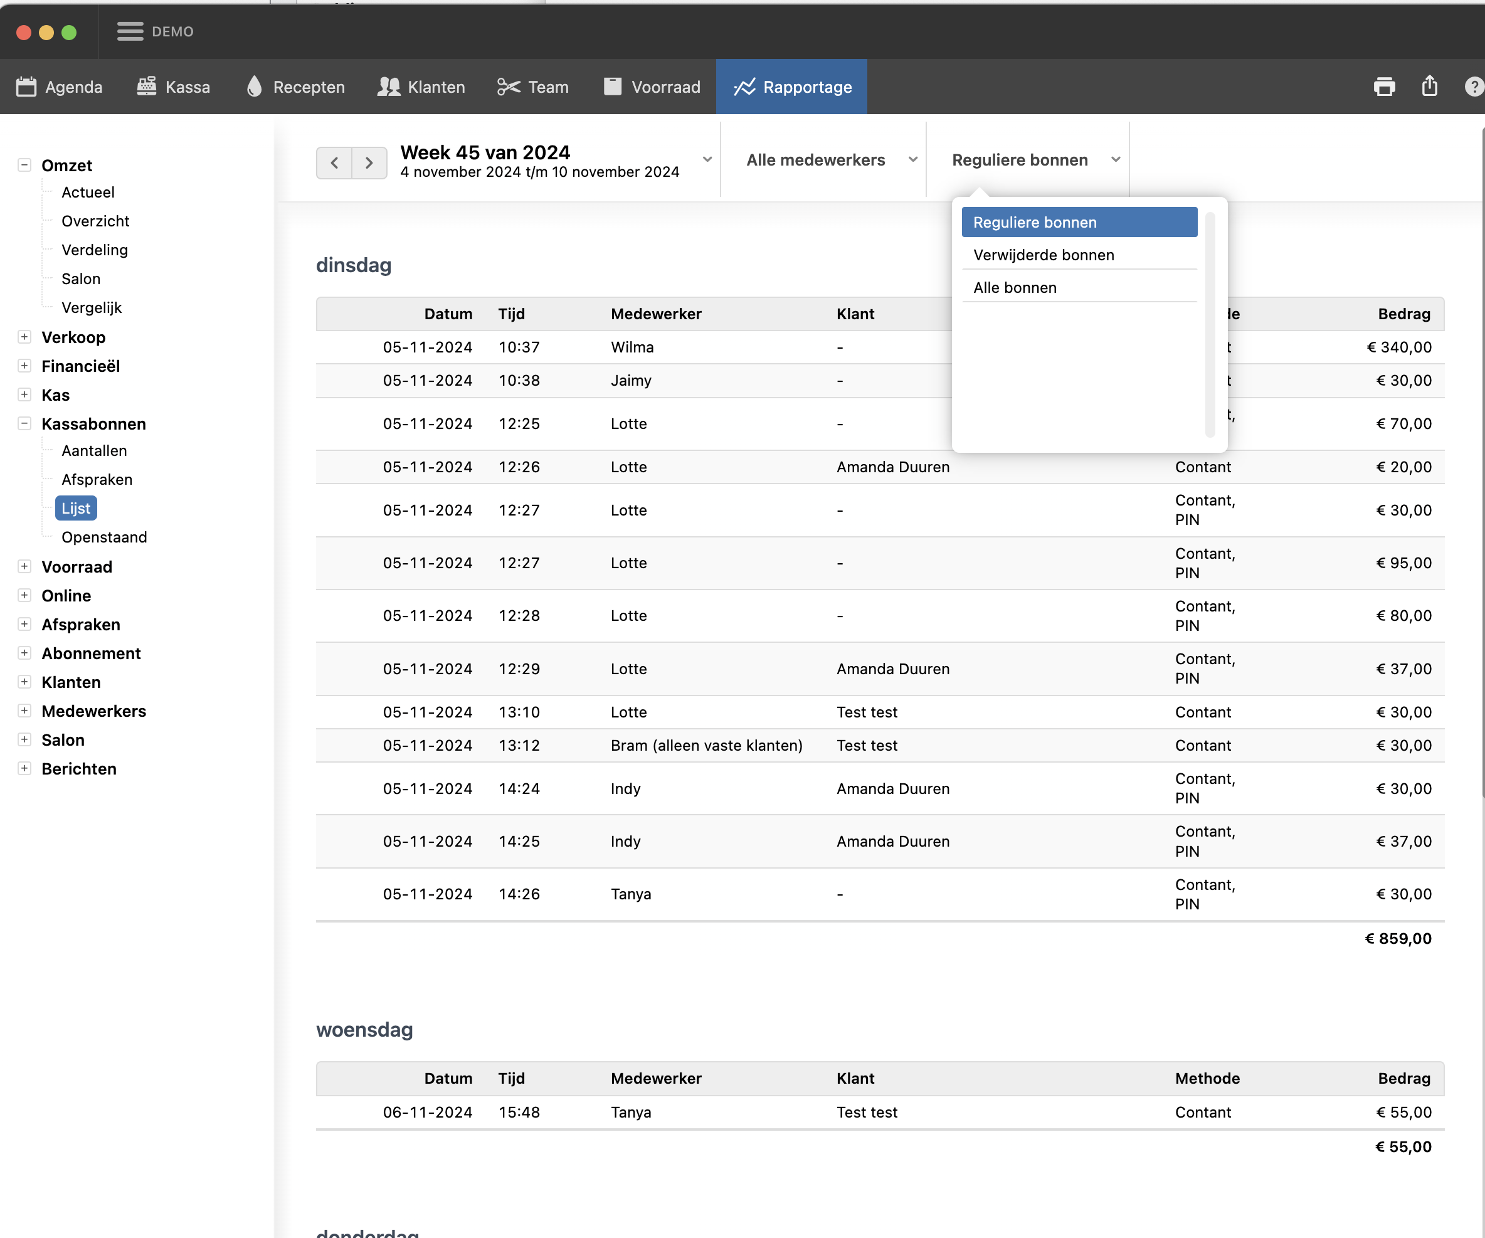Viewport: 1485px width, 1238px height.
Task: Click the Team scissors icon
Action: point(509,87)
